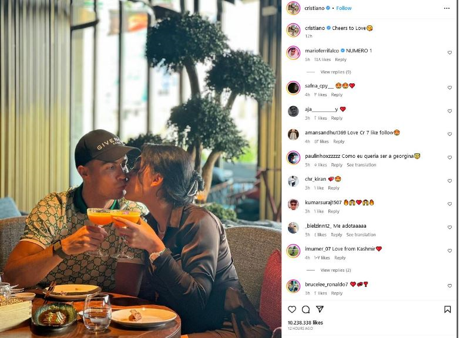Like safna_cpy__'s comment heart
Viewport: 460px width, 338px height.
(x=449, y=87)
